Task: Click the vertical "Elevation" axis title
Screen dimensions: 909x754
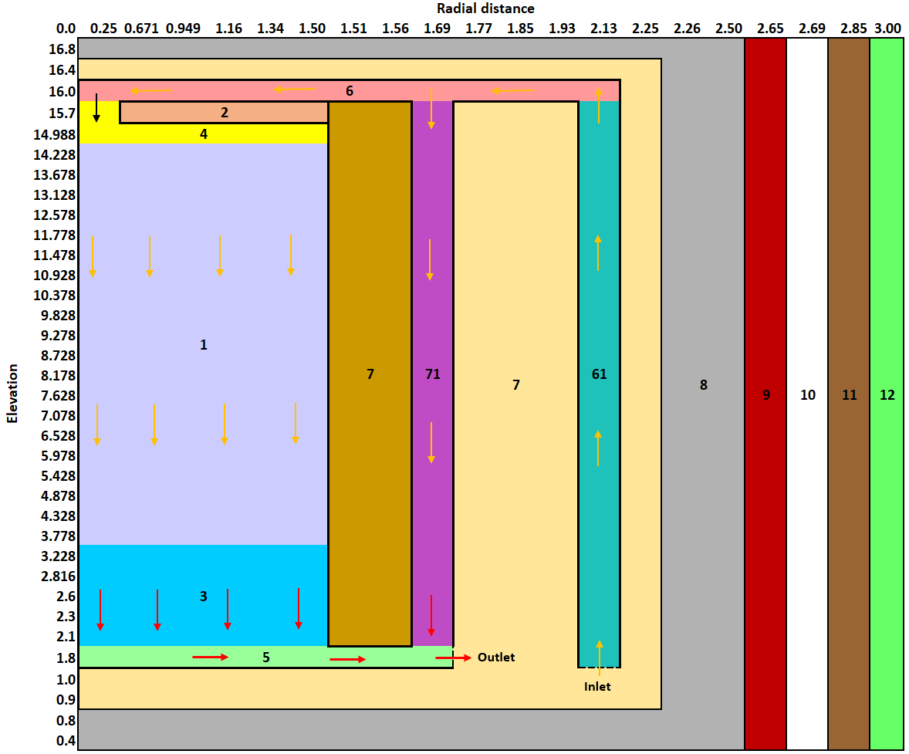Action: [x=12, y=394]
